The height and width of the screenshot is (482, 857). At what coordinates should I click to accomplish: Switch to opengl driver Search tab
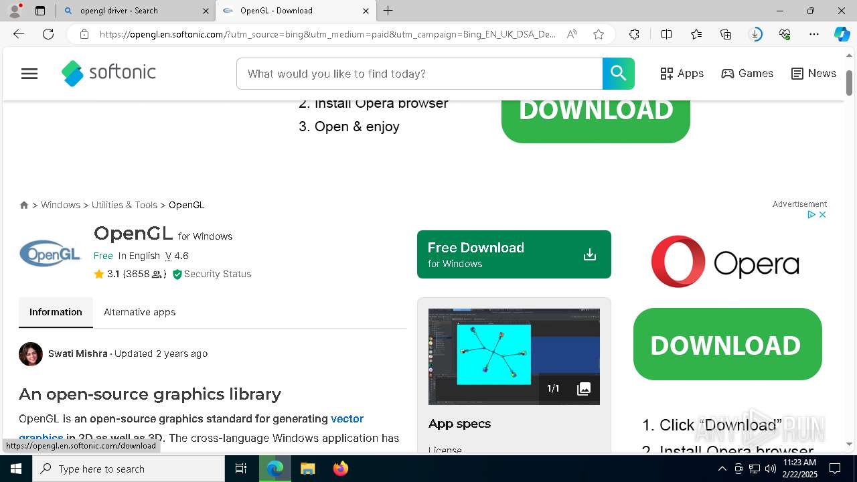[x=135, y=11]
